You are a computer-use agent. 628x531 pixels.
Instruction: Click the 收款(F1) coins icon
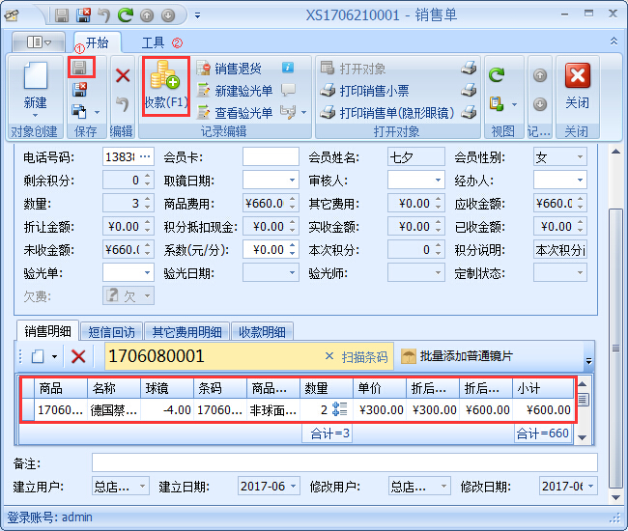pyautogui.click(x=165, y=75)
